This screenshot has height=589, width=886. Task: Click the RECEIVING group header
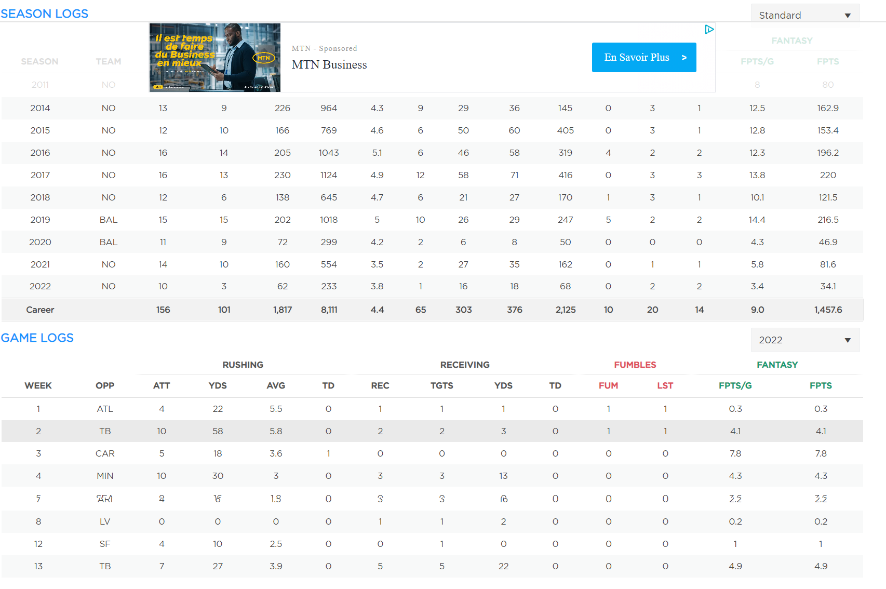tap(464, 365)
